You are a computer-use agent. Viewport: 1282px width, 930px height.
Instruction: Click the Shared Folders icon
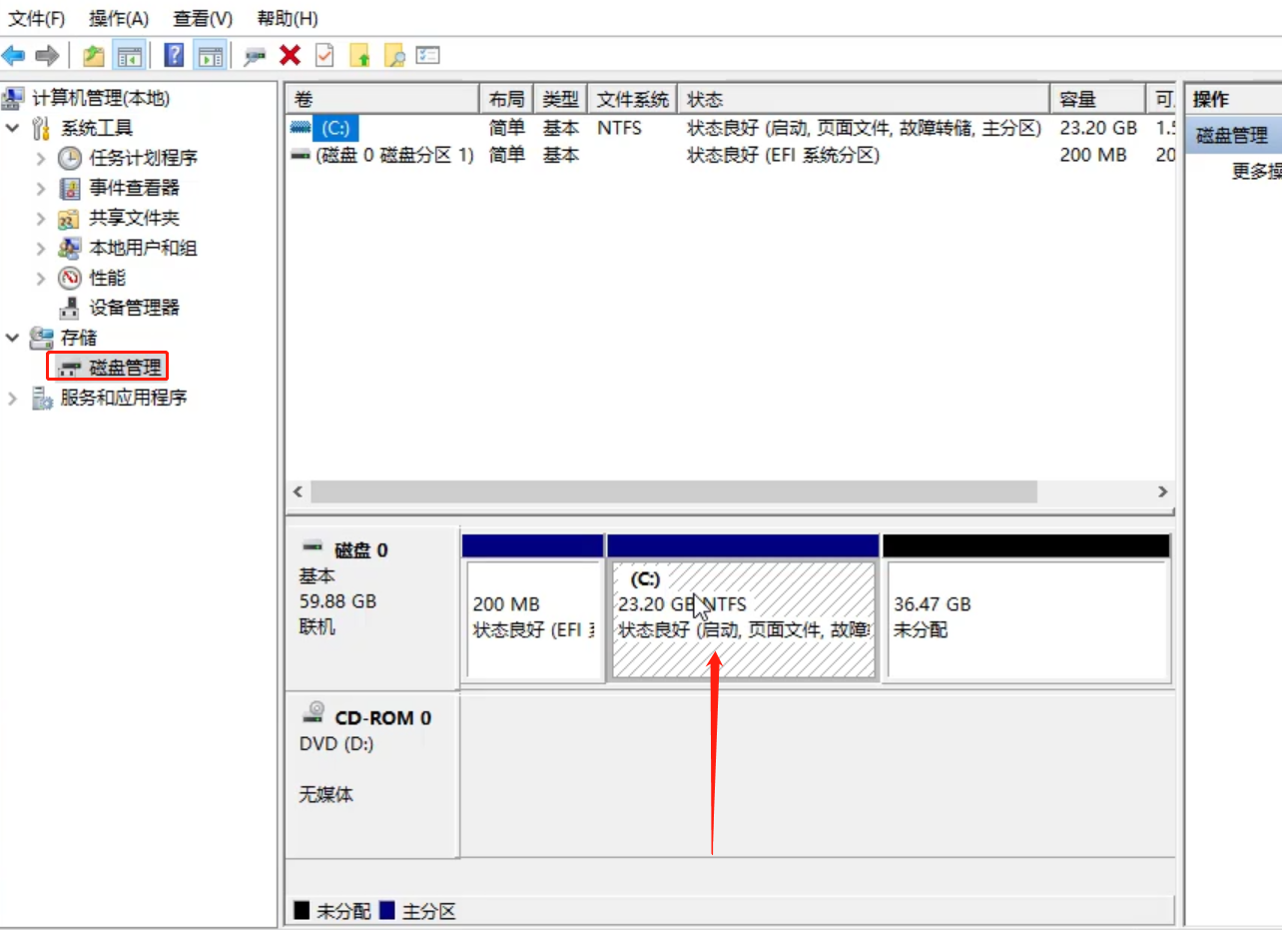(69, 218)
